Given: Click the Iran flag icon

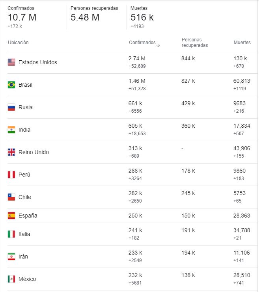Looking at the screenshot, I should 11,257.
